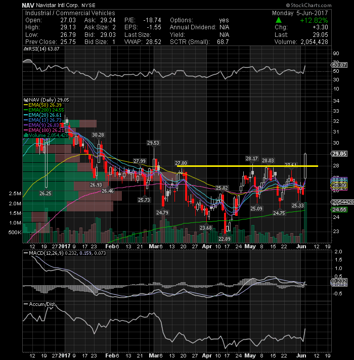Image resolution: width=354 pixels, height=360 pixels.
Task: Click the 28.03 price peak label
Action: pyautogui.click(x=268, y=160)
